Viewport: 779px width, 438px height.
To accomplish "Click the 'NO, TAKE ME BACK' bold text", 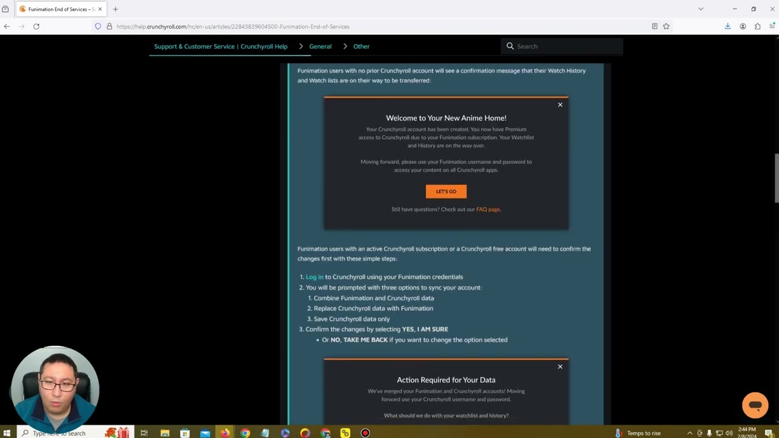I will pos(359,339).
